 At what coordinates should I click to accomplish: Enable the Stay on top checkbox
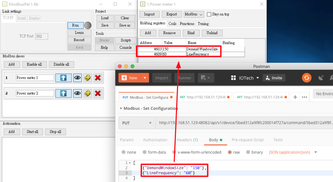tap(209, 14)
